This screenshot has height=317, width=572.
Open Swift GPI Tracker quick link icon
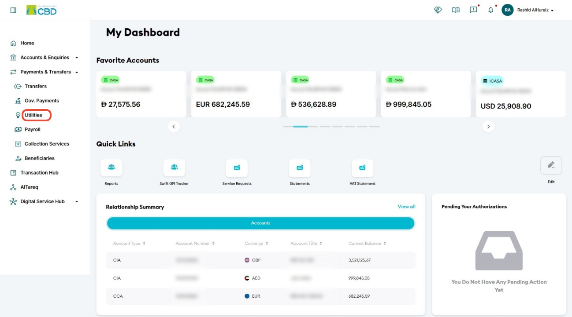tap(174, 168)
